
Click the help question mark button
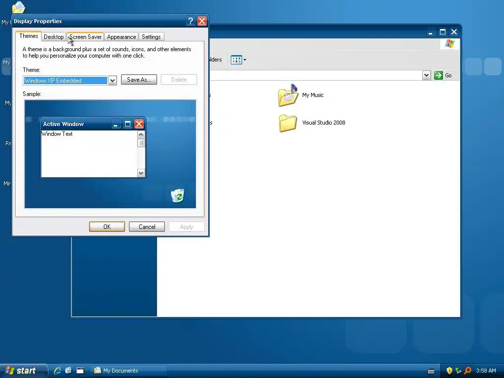tap(190, 21)
